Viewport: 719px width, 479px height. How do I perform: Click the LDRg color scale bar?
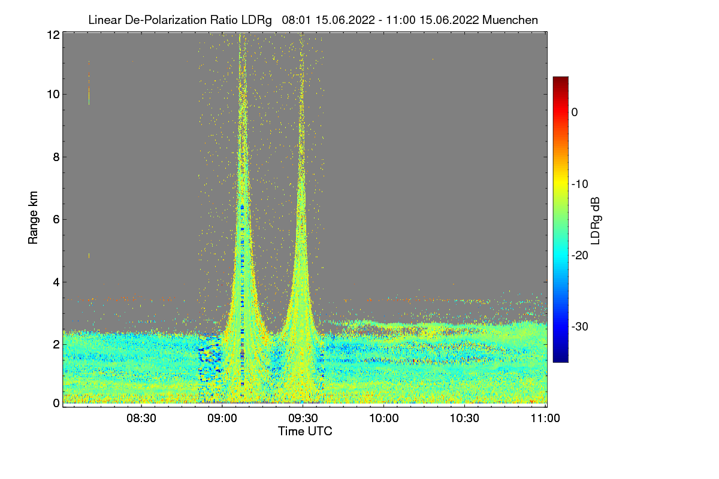(560, 219)
